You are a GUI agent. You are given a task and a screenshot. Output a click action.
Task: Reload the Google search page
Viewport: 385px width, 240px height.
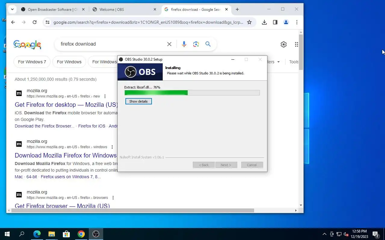click(35, 22)
